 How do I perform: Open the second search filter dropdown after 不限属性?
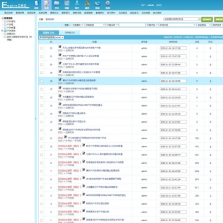(95, 25)
